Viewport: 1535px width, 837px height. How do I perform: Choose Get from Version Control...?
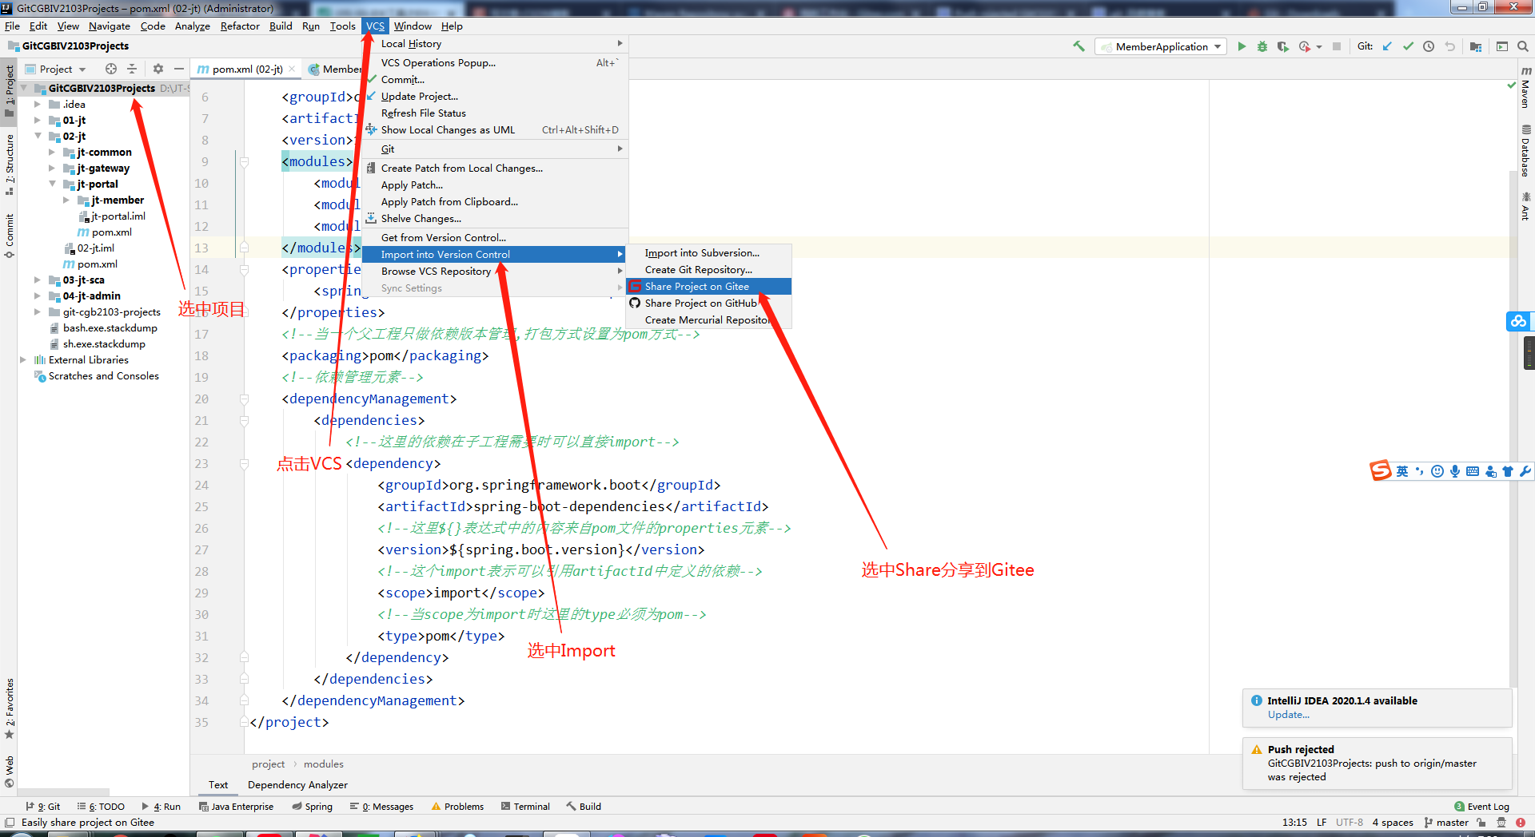coord(495,237)
